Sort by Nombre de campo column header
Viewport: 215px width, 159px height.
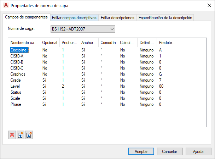tap(24, 42)
